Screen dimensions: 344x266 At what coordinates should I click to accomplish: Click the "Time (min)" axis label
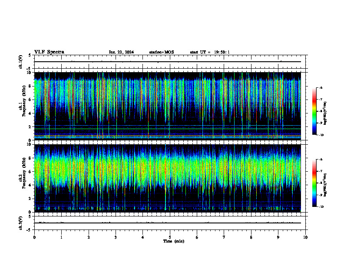coord(174,241)
